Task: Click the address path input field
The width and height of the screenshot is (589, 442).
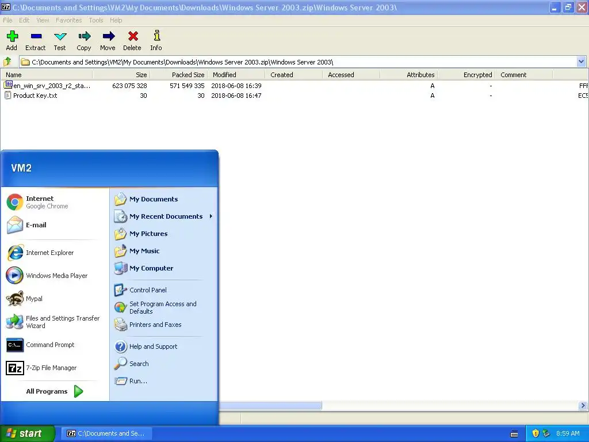Action: pos(298,62)
